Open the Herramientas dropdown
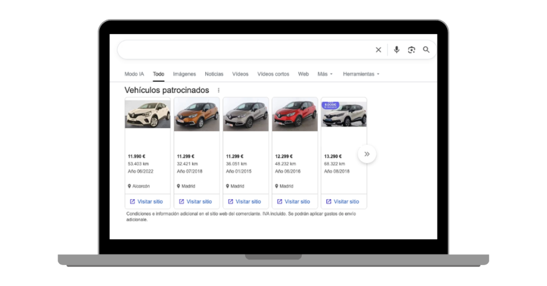Viewport: 547px width, 286px height. [x=361, y=74]
